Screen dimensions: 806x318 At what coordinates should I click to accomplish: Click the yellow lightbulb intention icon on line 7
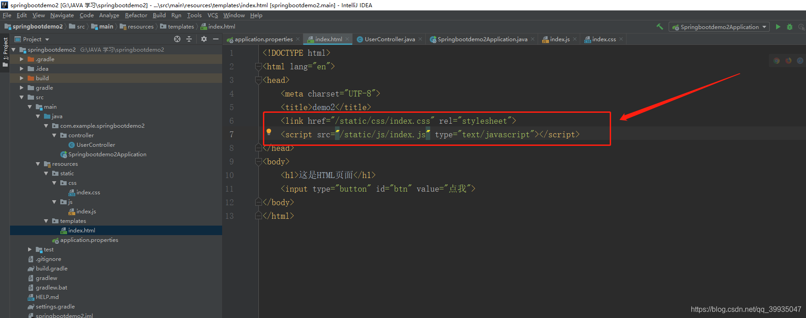[269, 132]
